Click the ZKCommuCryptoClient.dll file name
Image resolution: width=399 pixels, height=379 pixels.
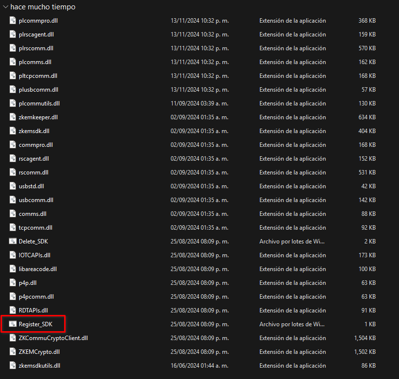[x=53, y=338]
